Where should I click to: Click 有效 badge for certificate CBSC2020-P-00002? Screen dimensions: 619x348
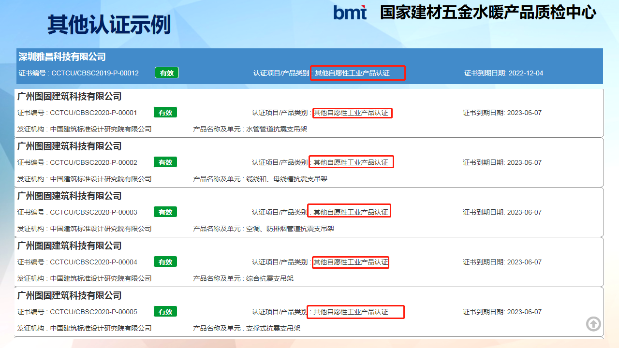click(165, 162)
